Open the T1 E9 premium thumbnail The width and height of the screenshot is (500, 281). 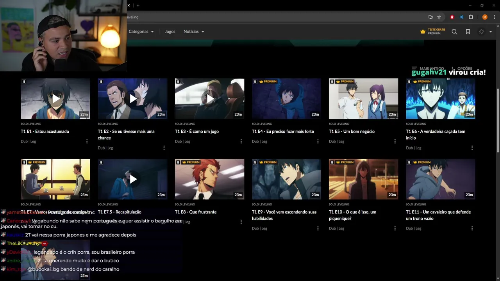click(287, 179)
